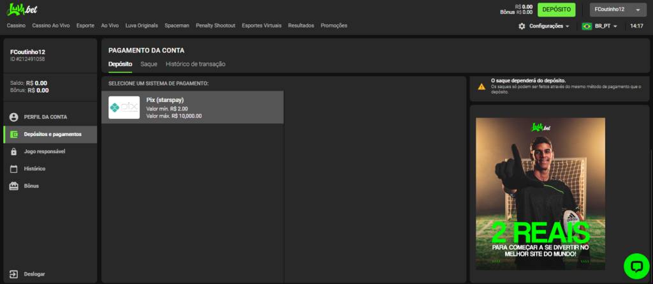Open the BR_PT language selector
The image size is (653, 284).
(x=599, y=26)
